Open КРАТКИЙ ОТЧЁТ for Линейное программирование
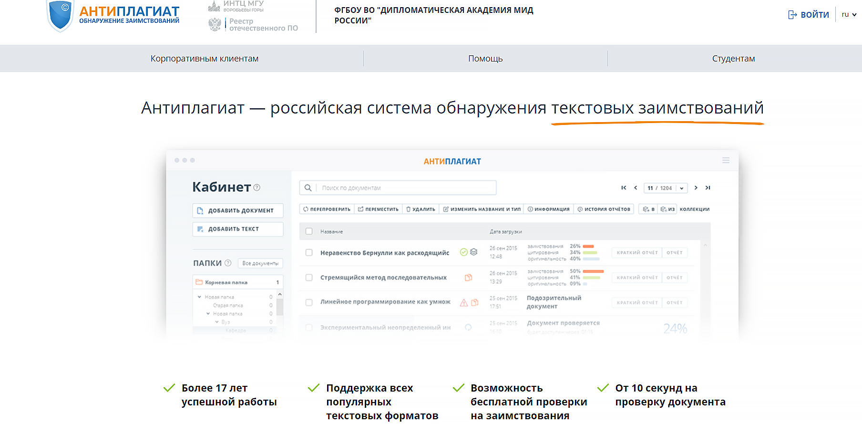Image resolution: width=862 pixels, height=434 pixels. (x=637, y=302)
